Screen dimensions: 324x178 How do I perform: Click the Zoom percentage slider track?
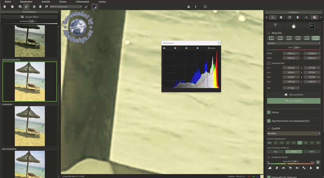[x=294, y=50]
